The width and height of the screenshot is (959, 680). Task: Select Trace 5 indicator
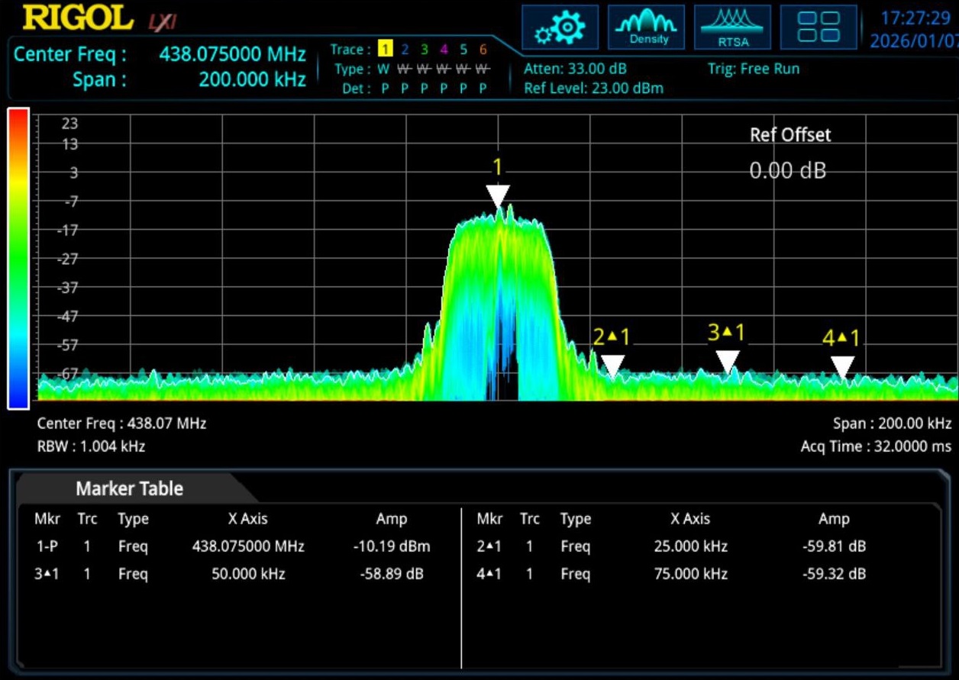pyautogui.click(x=463, y=50)
